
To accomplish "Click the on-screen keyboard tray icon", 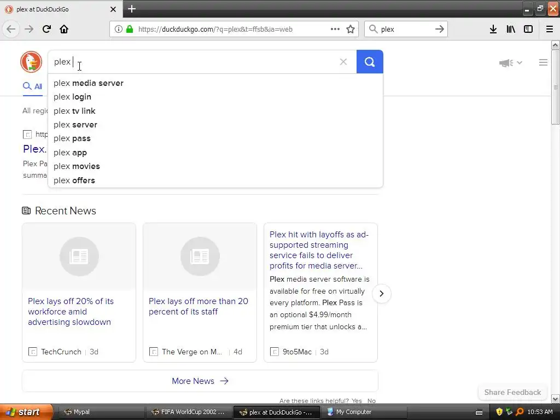I will [x=479, y=412].
